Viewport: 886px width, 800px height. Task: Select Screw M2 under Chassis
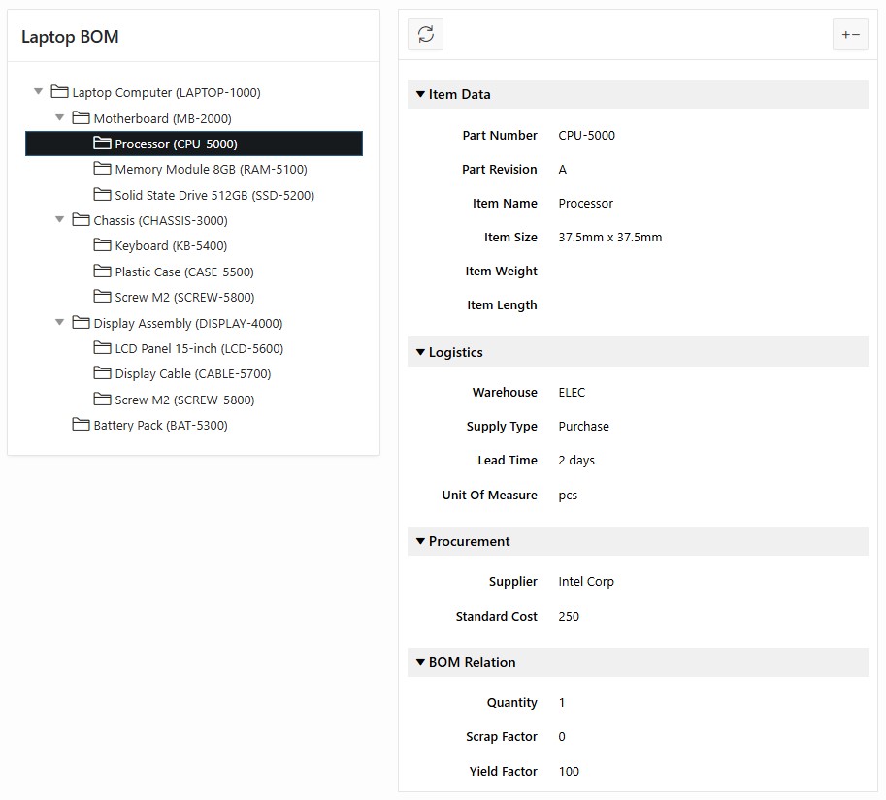coord(184,298)
